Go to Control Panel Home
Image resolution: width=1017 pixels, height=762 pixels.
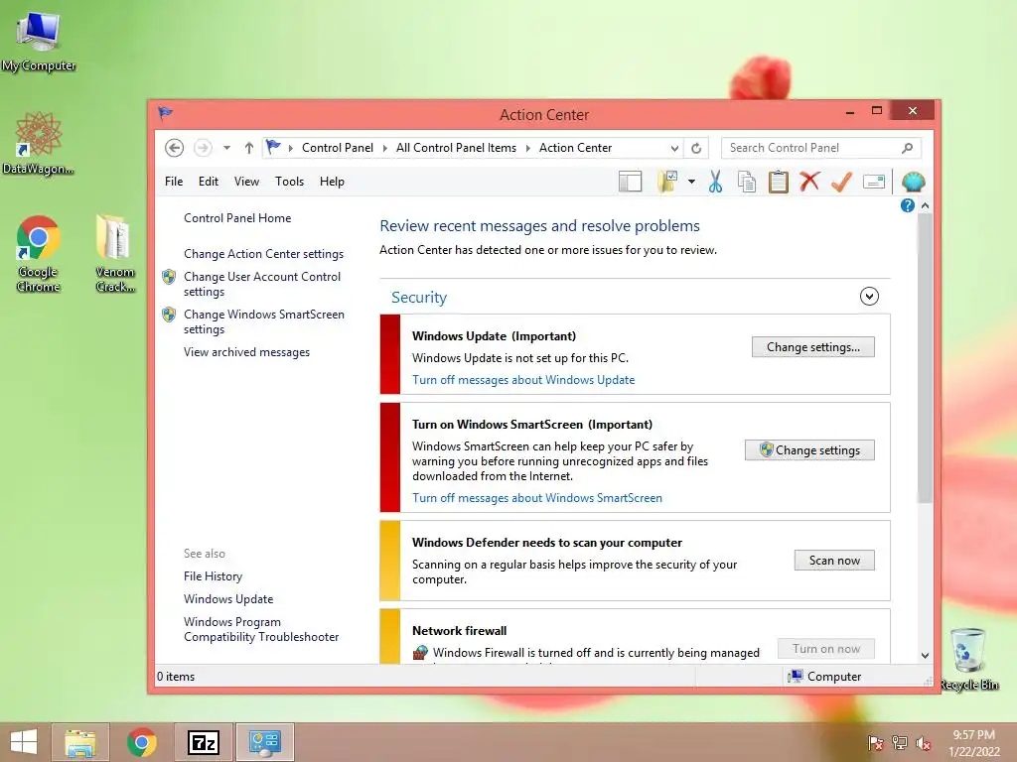pyautogui.click(x=237, y=217)
